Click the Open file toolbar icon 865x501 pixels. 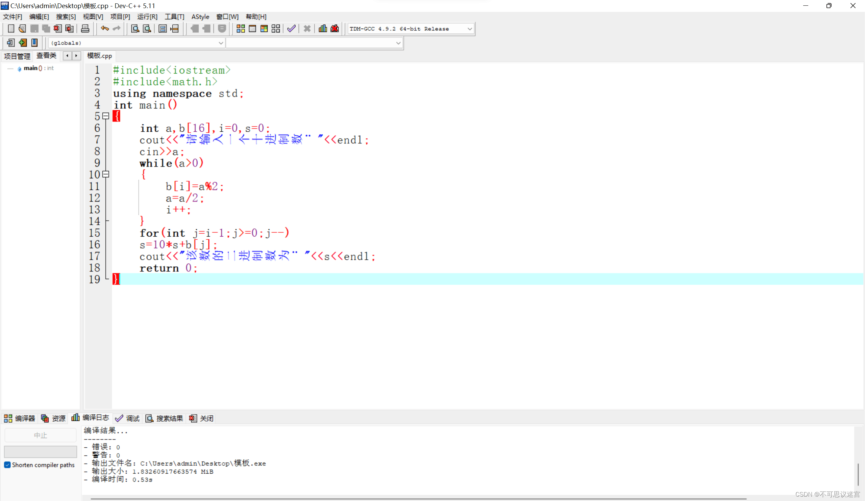[22, 29]
